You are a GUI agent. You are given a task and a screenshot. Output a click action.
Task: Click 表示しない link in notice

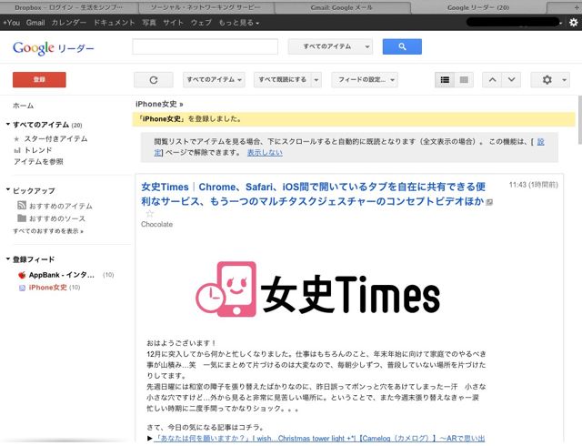265,153
